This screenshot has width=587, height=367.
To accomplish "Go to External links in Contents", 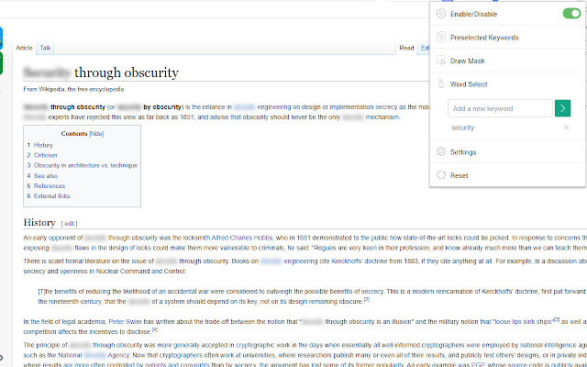I will (52, 195).
